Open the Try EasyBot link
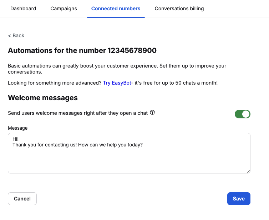Screen dimensions: 269x220 tap(117, 83)
